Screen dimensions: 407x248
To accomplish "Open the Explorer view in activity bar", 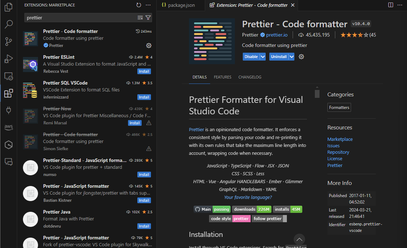I will click(x=9, y=7).
